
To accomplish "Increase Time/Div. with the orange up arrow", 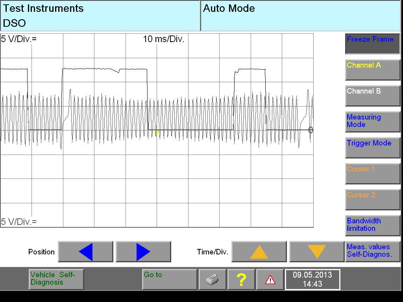I will 259,252.
